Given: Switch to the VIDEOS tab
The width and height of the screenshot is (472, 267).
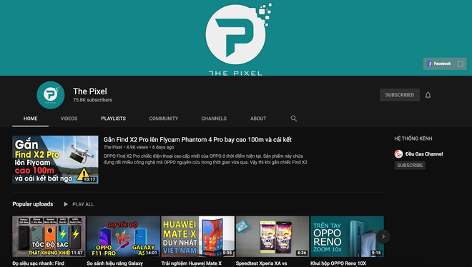Looking at the screenshot, I should 69,119.
